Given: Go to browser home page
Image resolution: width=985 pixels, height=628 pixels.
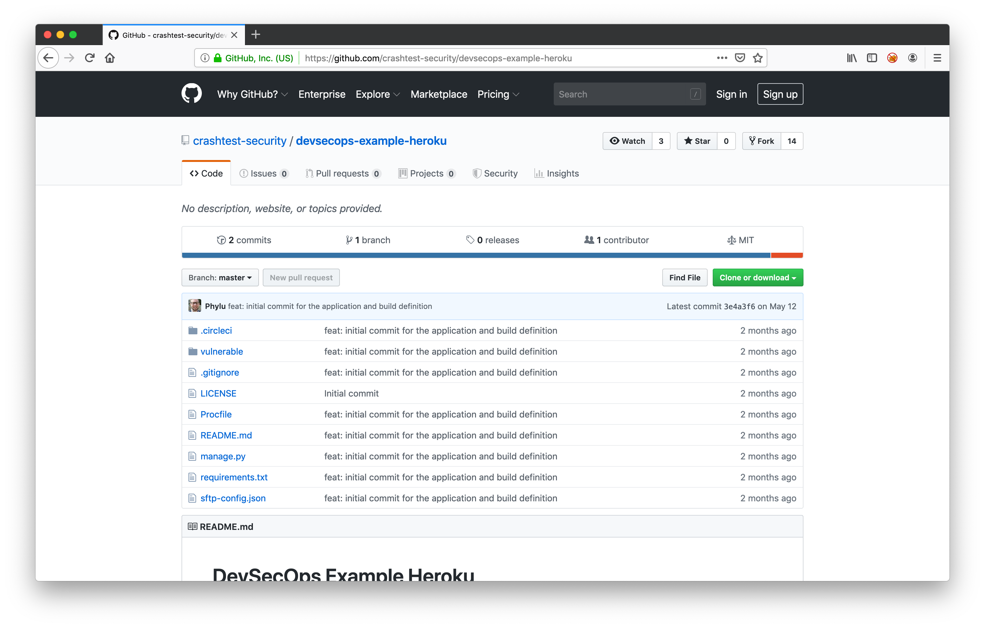Looking at the screenshot, I should (x=109, y=58).
